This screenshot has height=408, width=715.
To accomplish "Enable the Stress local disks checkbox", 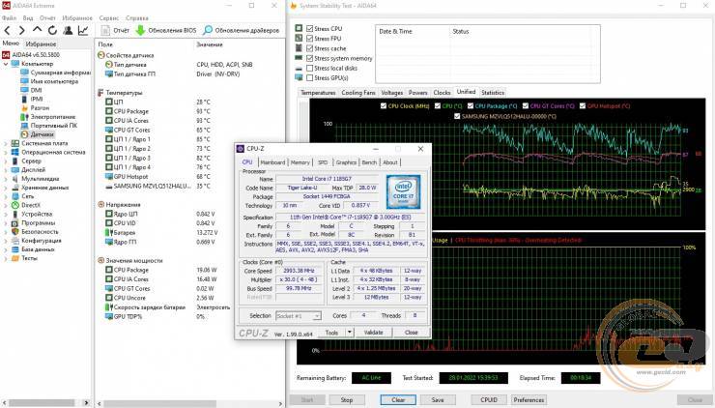I will click(309, 68).
